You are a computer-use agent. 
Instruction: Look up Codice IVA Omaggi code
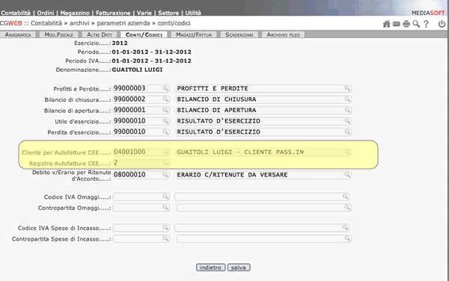pyautogui.click(x=165, y=197)
